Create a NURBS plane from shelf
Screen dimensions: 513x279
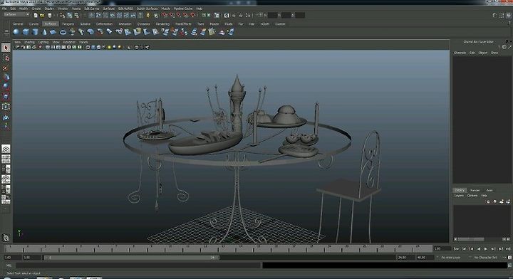coord(53,32)
